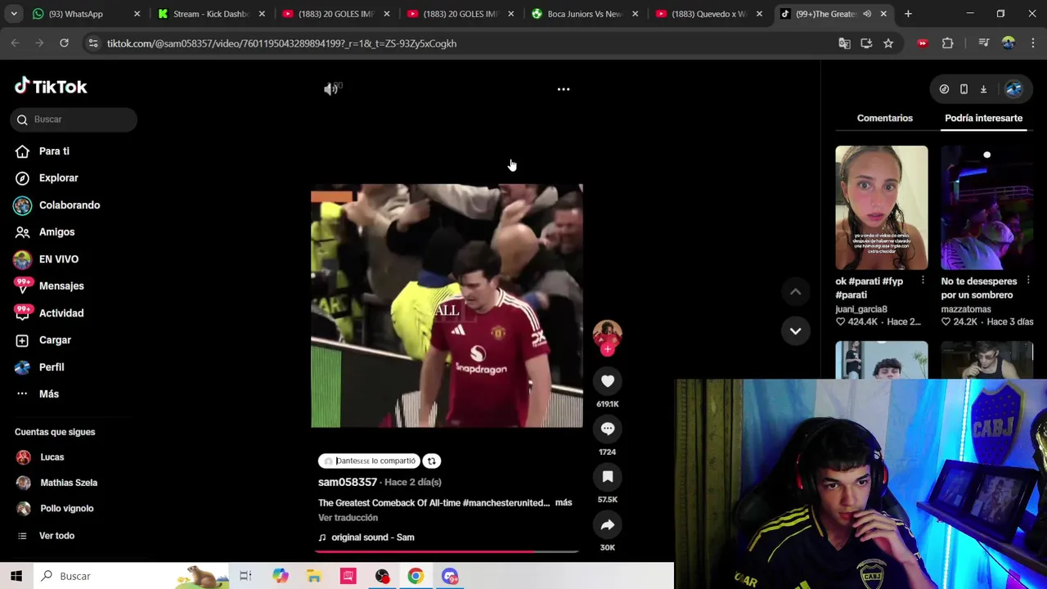Open Task View on the taskbar
Screen dimensions: 1047x589
click(x=245, y=576)
